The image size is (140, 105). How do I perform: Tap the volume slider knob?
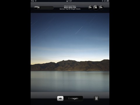(x=38, y=8)
